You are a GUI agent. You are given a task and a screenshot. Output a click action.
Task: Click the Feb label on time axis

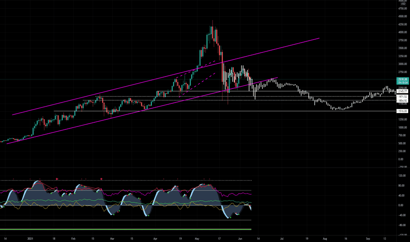click(x=73, y=238)
